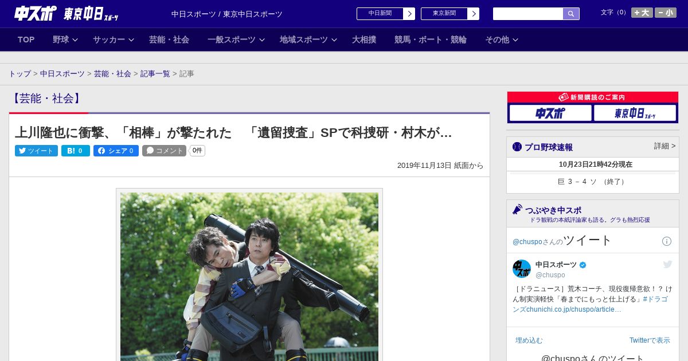688x361 pixels.
Task: Go to the TOP menu item
Action: [26, 40]
